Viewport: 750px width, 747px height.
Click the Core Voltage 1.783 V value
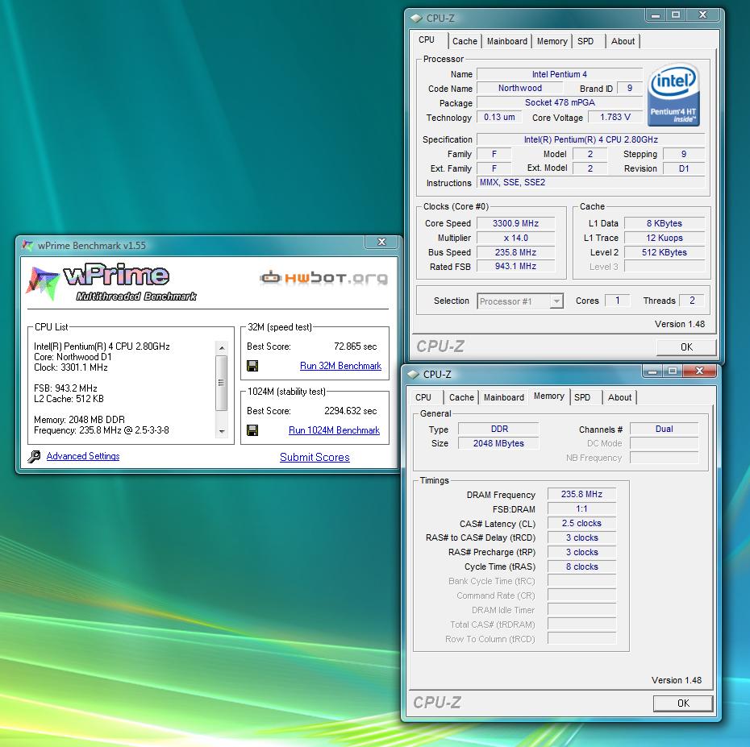(x=615, y=117)
